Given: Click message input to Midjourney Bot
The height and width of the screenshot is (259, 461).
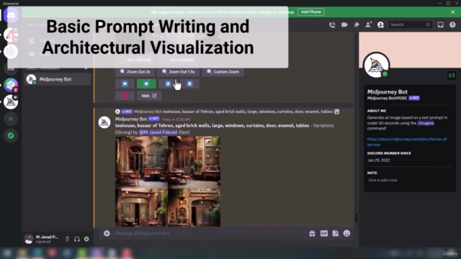Looking at the screenshot, I should 206,233.
